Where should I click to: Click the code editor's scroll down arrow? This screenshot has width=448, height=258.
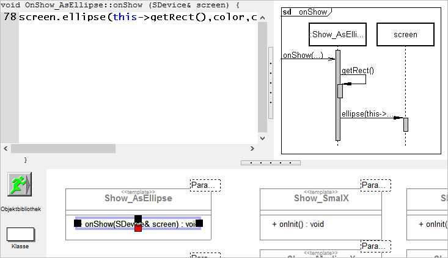pos(262,138)
